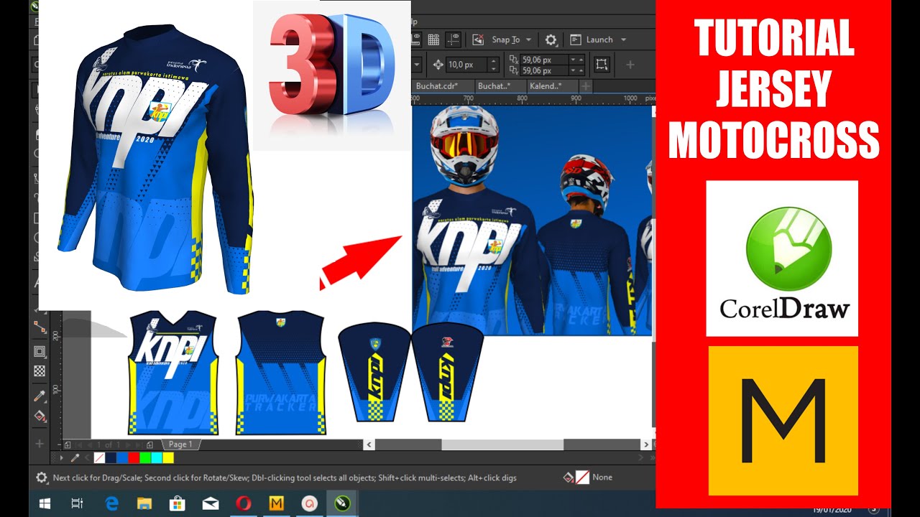Open Microsoft Store from the taskbar
This screenshot has height=517, width=920.
pyautogui.click(x=178, y=504)
